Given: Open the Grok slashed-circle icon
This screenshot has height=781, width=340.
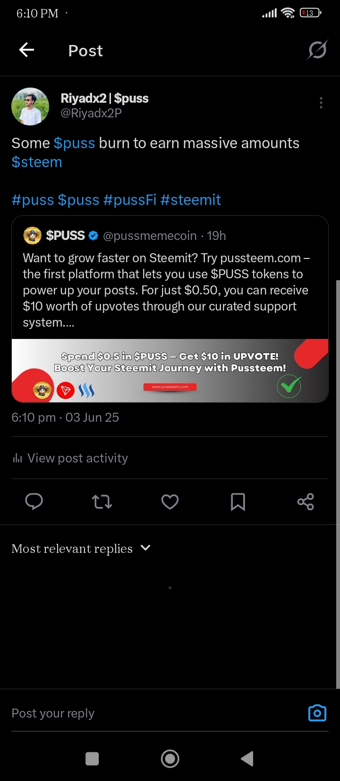Looking at the screenshot, I should (317, 50).
